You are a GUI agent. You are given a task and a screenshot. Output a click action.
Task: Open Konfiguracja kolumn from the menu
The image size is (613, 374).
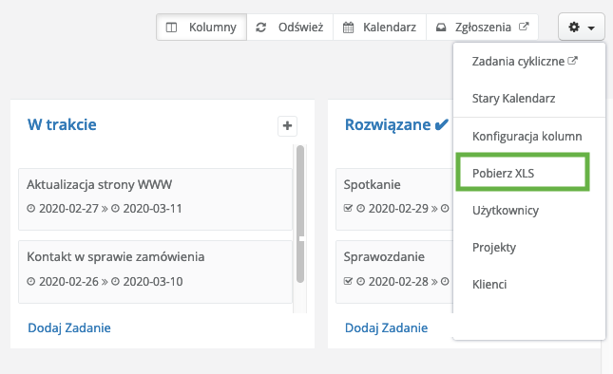tap(527, 137)
